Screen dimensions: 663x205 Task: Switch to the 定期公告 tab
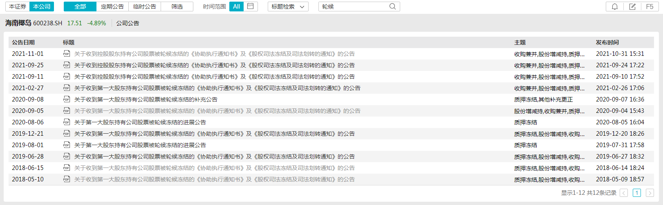click(112, 7)
